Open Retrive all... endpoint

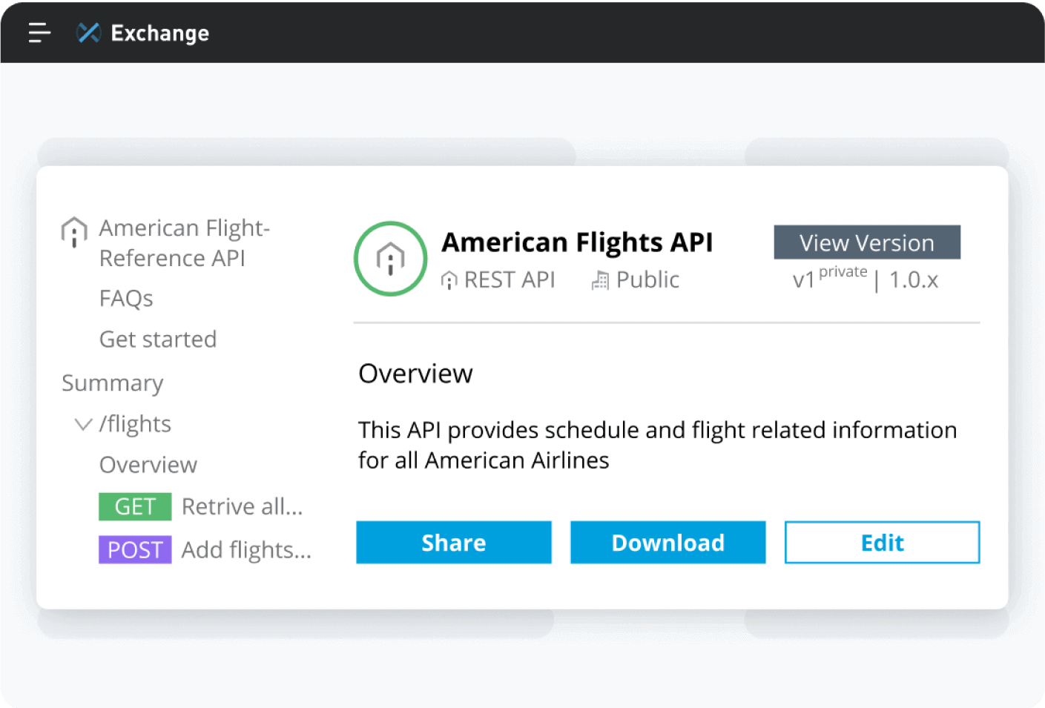point(243,506)
